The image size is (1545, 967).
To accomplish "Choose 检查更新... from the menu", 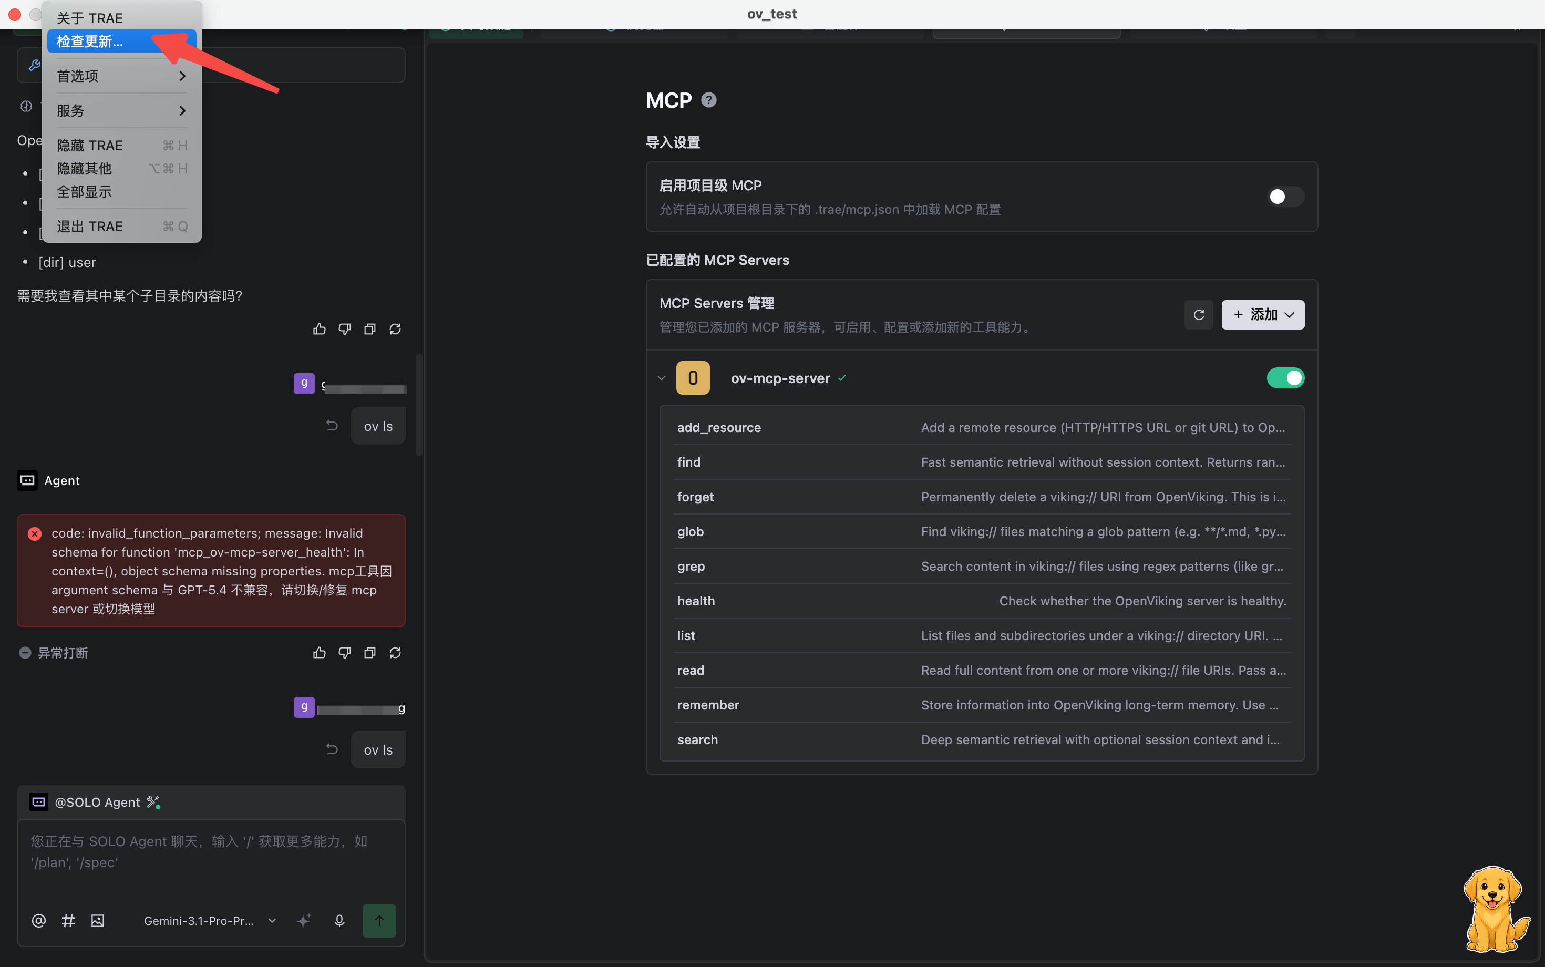I will click(121, 42).
